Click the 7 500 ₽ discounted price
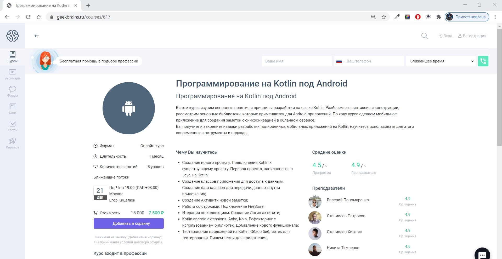Screen dimensions: 502x259 (x=156, y=213)
